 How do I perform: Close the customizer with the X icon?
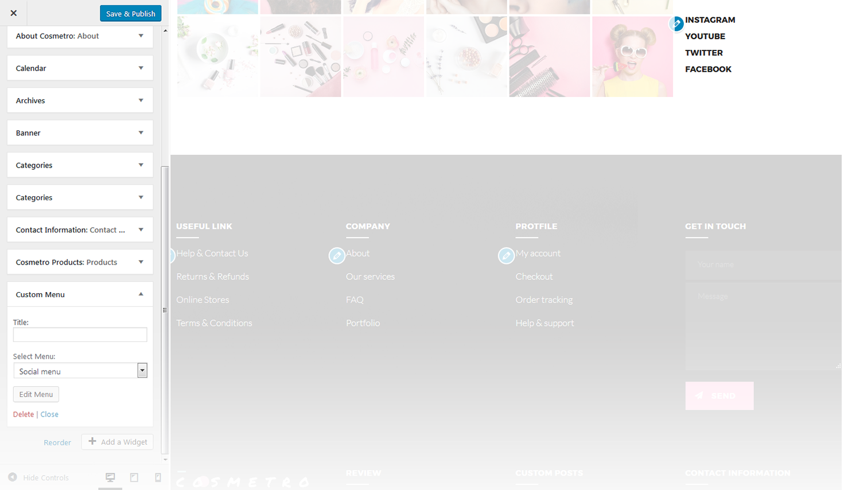click(14, 13)
